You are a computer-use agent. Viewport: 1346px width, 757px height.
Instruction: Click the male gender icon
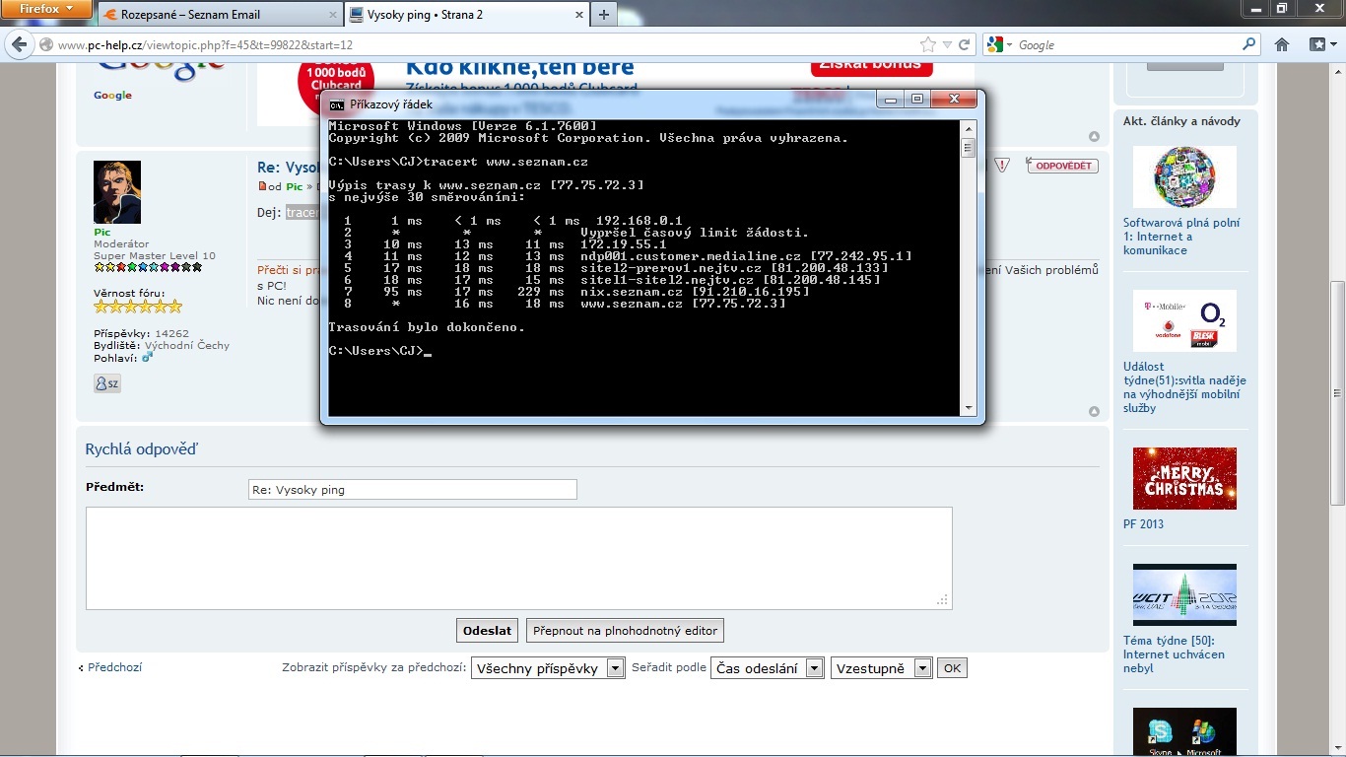click(x=147, y=358)
